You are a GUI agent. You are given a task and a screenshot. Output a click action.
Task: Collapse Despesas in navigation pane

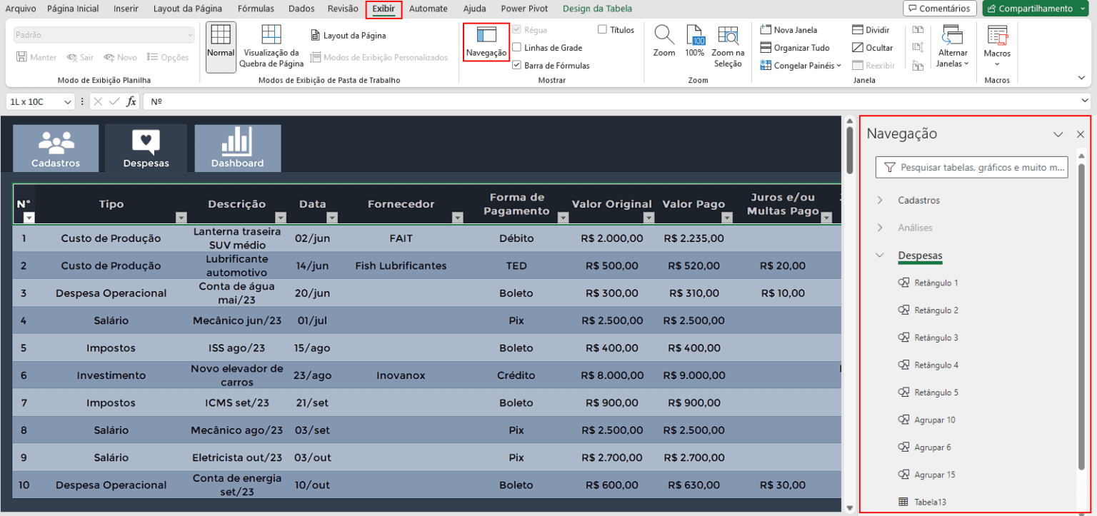tap(880, 255)
